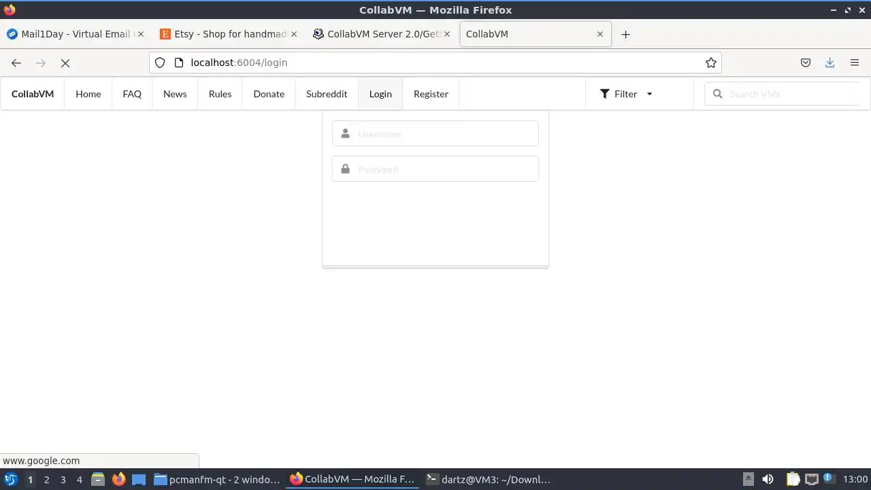Click the CollabVM brand title
Screen dimensions: 871x490
click(x=33, y=94)
